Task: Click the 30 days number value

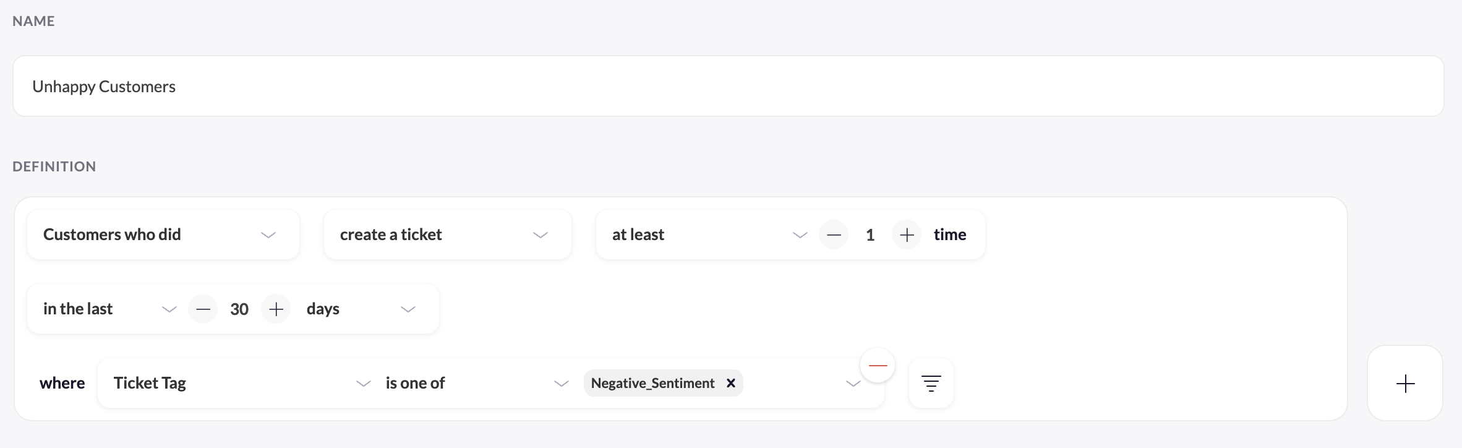Action: (x=239, y=309)
